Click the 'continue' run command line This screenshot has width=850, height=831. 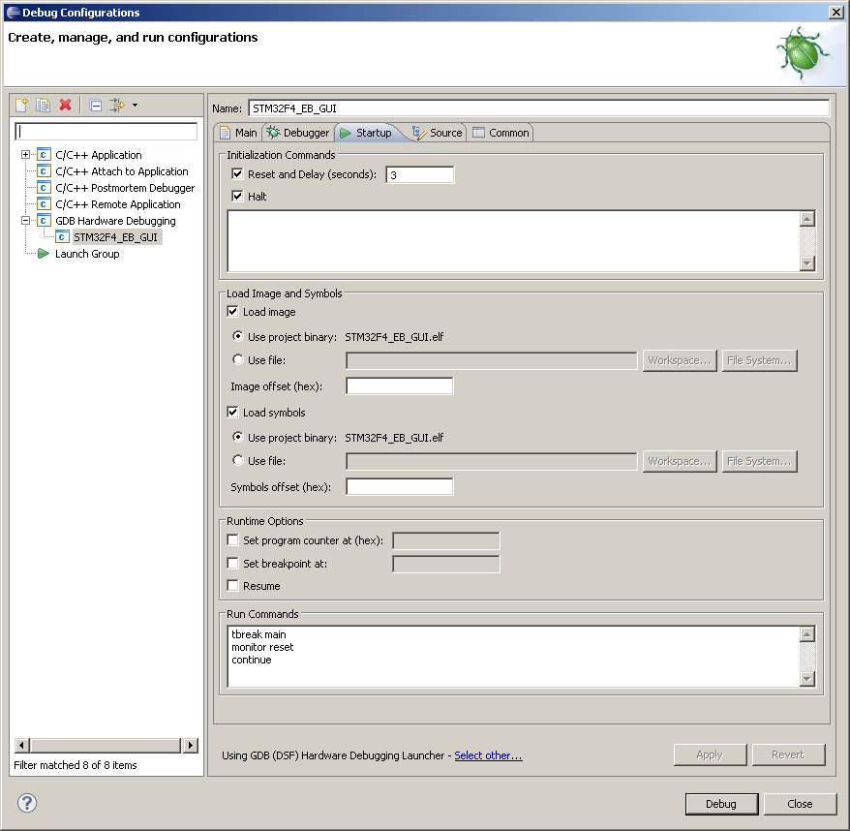click(252, 660)
